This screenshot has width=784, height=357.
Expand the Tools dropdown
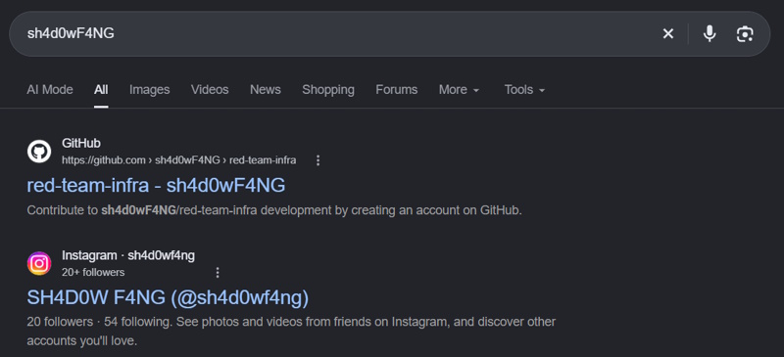pos(524,90)
